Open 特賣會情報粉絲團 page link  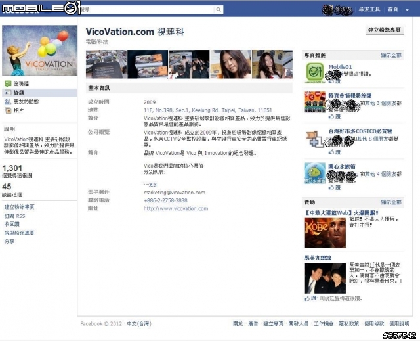click(x=350, y=95)
